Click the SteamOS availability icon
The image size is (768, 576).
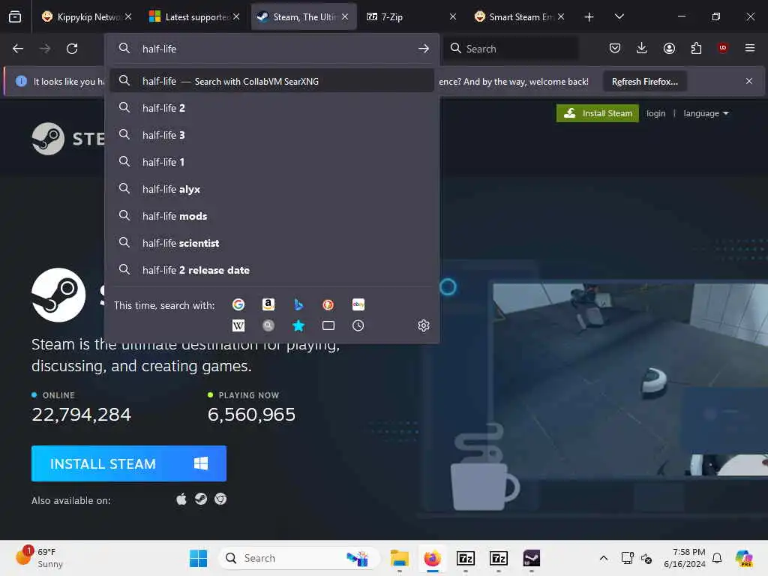[x=201, y=499]
